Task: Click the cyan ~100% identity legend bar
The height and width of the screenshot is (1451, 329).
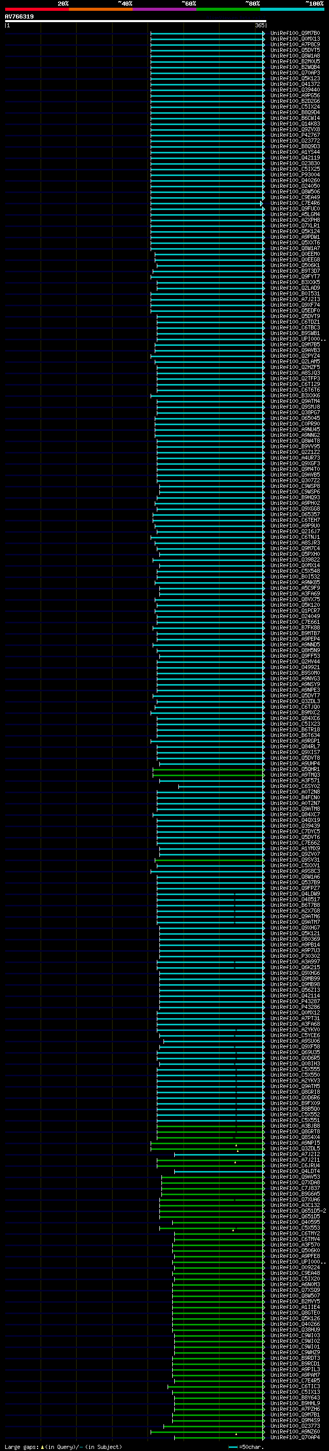Action: click(x=292, y=9)
